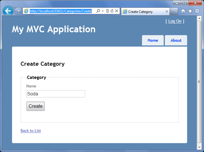Click the Name field containing Soda
The width and height of the screenshot is (204, 152).
click(55, 94)
